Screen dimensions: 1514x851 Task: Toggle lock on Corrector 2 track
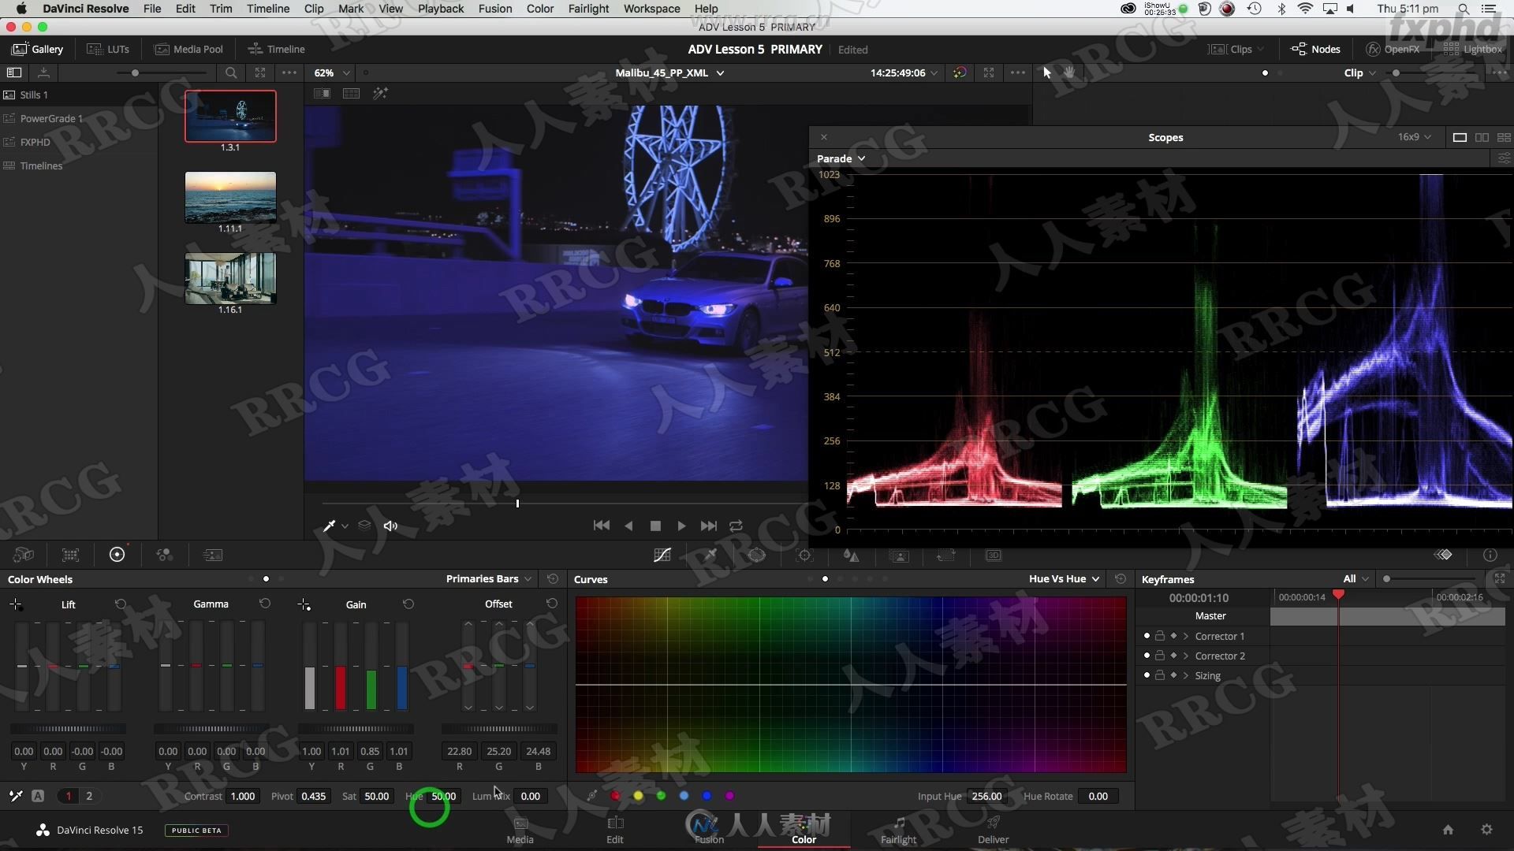point(1160,655)
